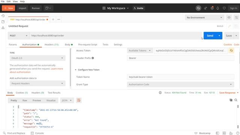Click the heart icon in header
The height and width of the screenshot is (135, 240).
(224, 8)
